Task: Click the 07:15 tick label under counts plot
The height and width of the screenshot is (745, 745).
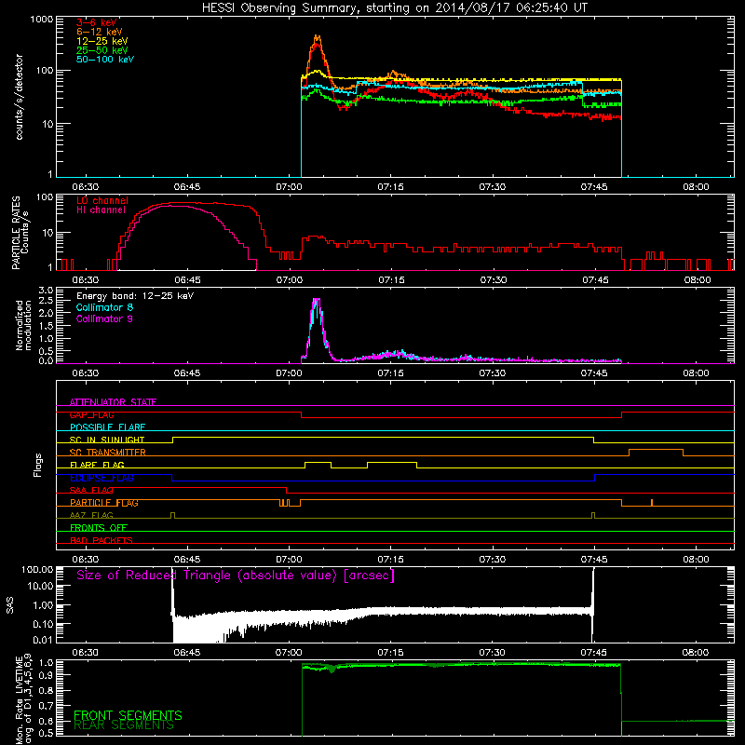Action: [390, 187]
